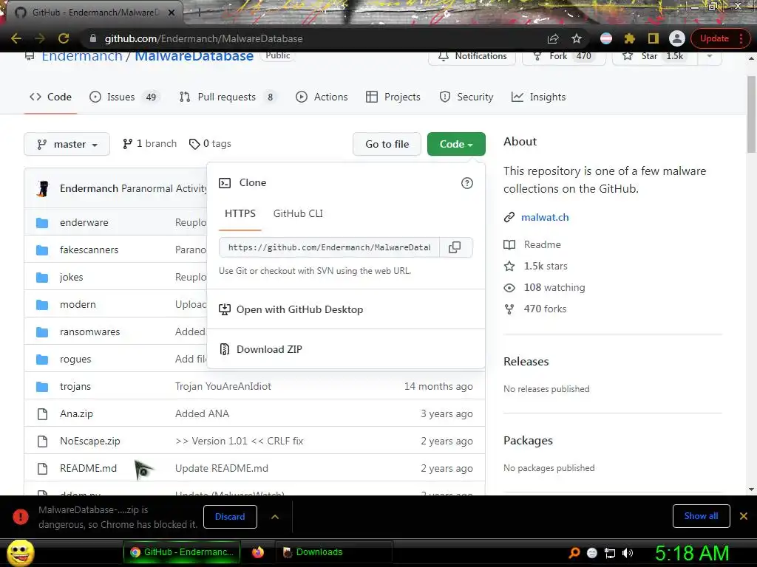Viewport: 757px width, 567px height.
Task: Discard the blocked download
Action: point(231,517)
